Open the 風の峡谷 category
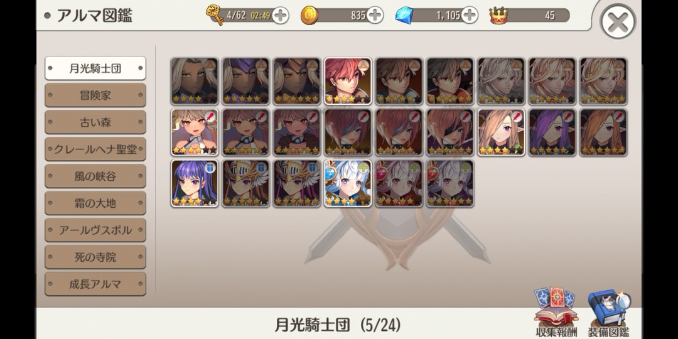Viewport: 678px width, 339px height. tap(95, 176)
